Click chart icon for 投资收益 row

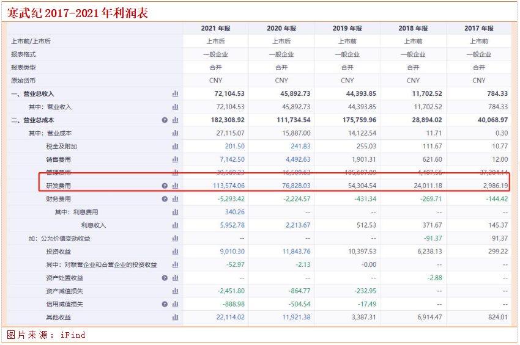(175, 252)
